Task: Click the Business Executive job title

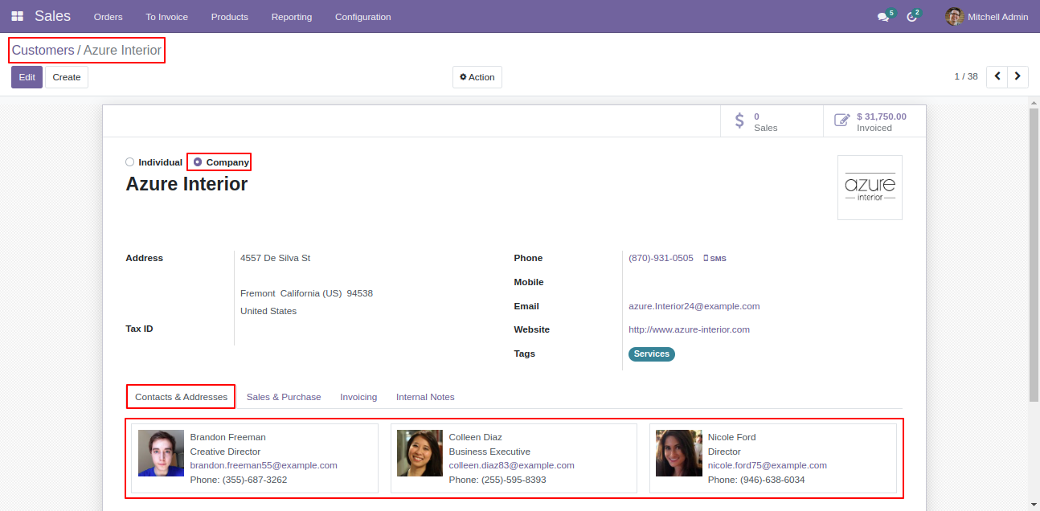Action: [x=490, y=452]
